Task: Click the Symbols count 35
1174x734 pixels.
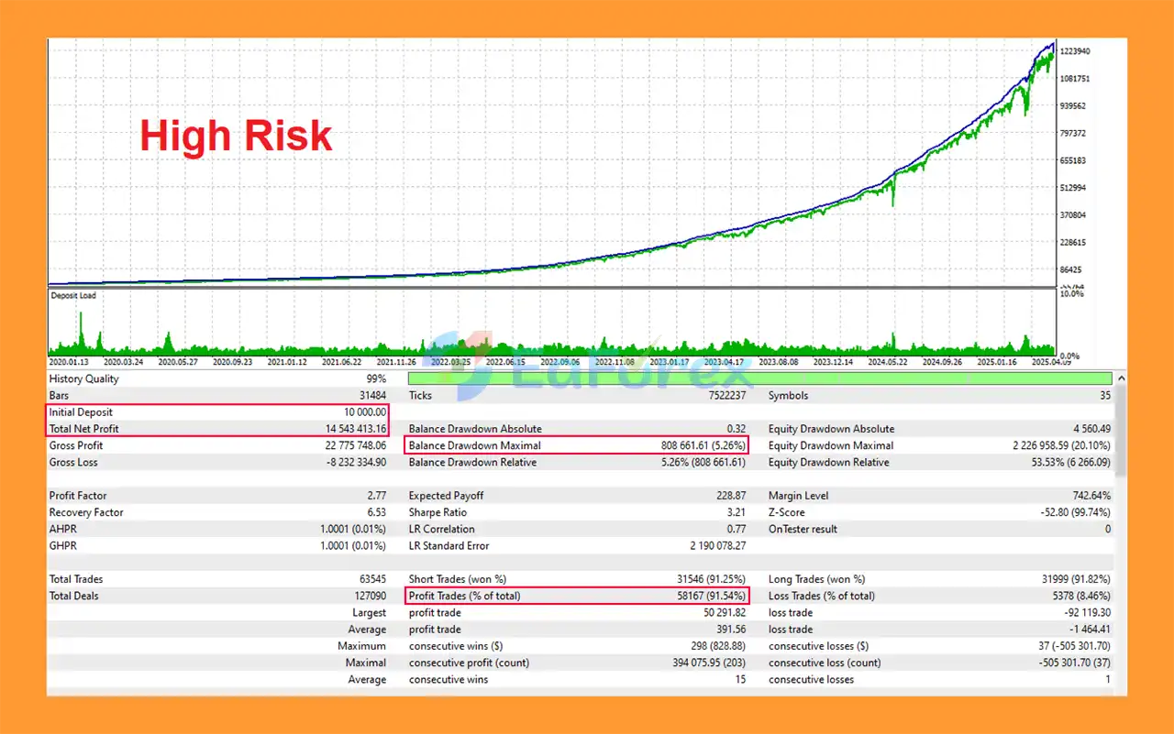Action: click(x=1103, y=396)
